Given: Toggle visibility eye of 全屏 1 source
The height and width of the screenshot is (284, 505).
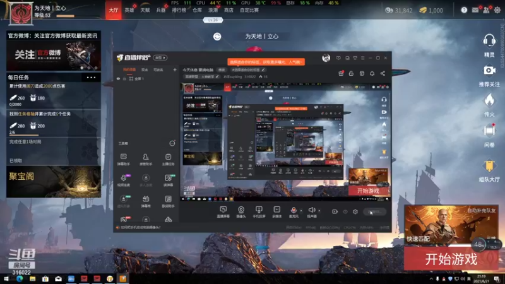Looking at the screenshot, I should (118, 78).
